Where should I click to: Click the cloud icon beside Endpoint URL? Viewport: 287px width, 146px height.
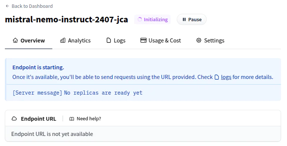14,118
